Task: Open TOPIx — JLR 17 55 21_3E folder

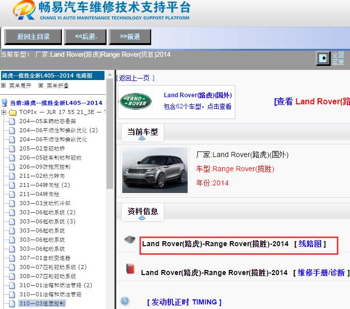Action: (62, 112)
